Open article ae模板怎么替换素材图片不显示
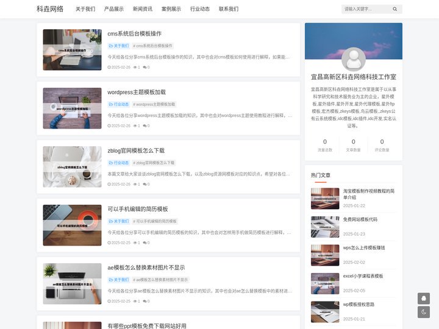The image size is (439, 329). [x=146, y=267]
